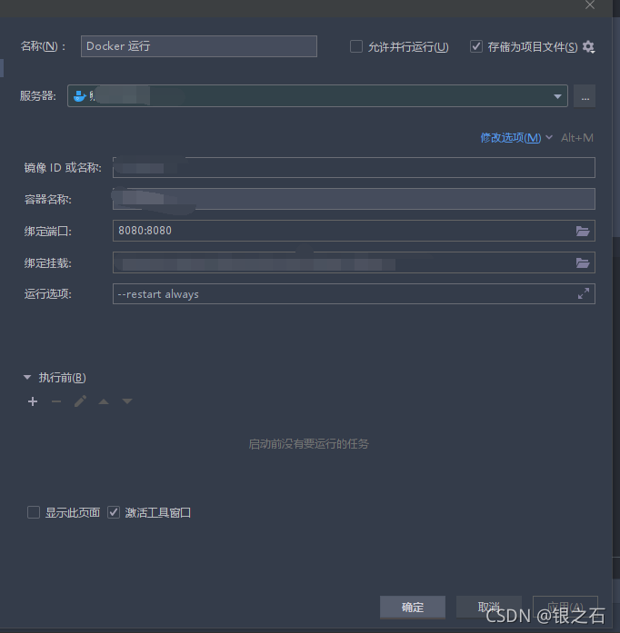
Task: Click the 取消 button
Action: tap(489, 608)
